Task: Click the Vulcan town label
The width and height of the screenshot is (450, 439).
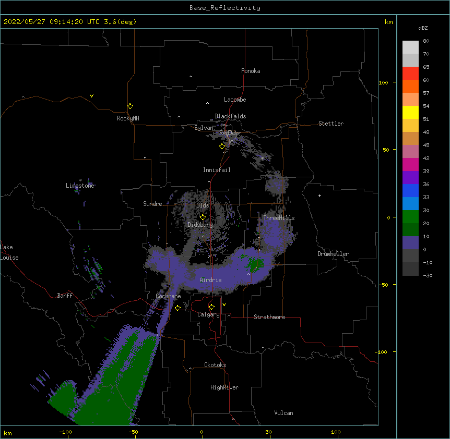Action: [x=283, y=413]
